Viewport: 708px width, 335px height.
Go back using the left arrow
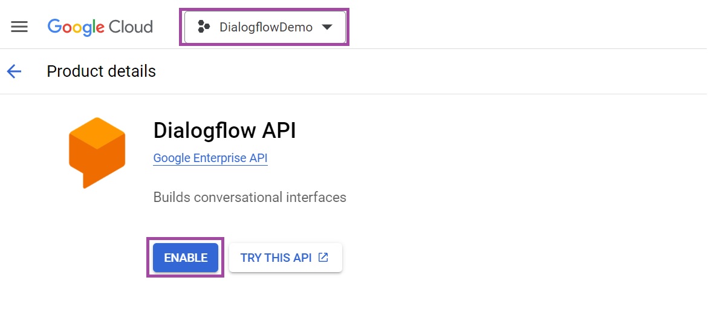(x=14, y=71)
